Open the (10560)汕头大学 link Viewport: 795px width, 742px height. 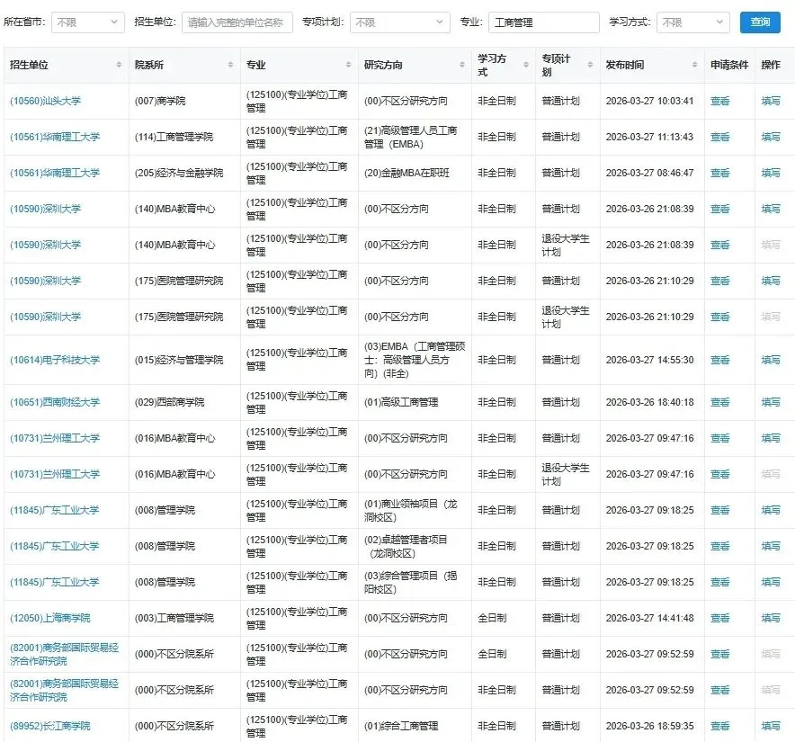click(46, 101)
